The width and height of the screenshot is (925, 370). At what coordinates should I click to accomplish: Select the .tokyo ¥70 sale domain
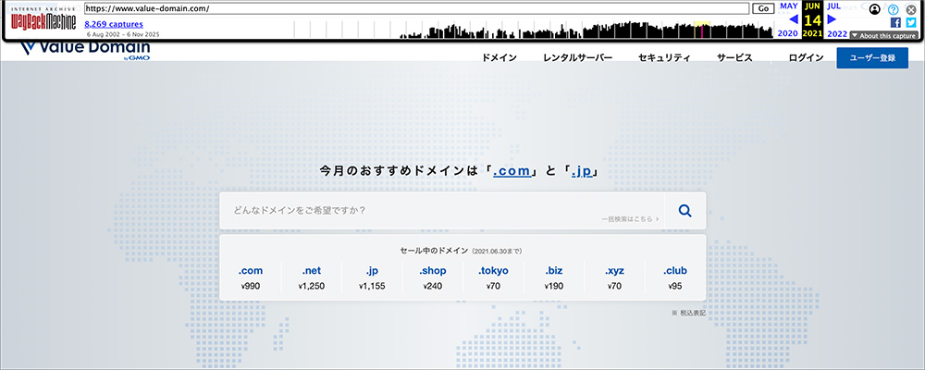(x=493, y=277)
